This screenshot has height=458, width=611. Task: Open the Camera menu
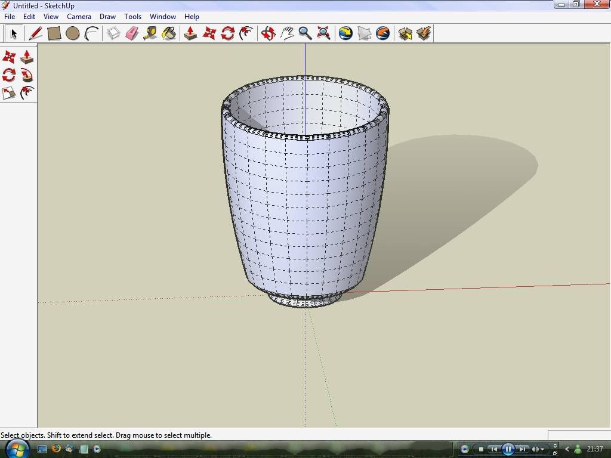tap(79, 17)
